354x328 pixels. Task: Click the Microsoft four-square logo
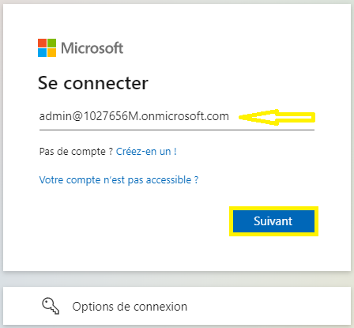click(47, 48)
